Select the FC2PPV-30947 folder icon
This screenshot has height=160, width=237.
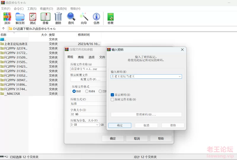point(2,80)
